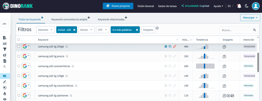Remove the 4 o más palabras filter

(x=137, y=30)
